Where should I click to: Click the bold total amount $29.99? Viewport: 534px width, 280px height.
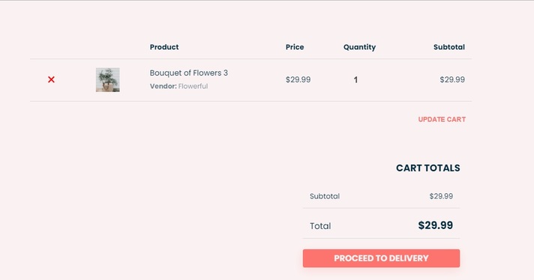pos(435,225)
